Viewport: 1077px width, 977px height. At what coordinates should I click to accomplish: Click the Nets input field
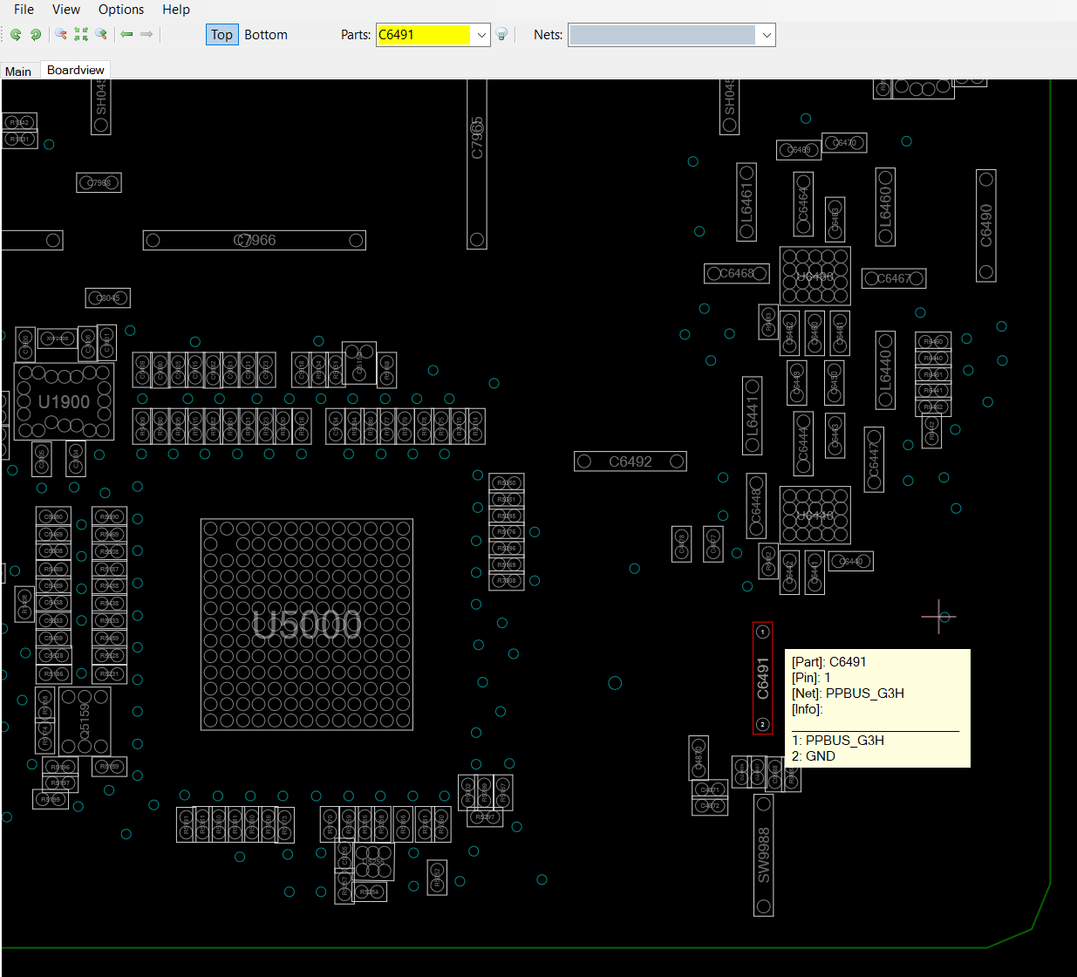[662, 35]
